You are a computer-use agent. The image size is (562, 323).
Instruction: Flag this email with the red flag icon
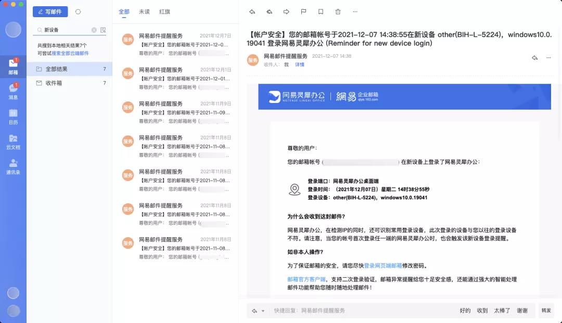click(303, 11)
